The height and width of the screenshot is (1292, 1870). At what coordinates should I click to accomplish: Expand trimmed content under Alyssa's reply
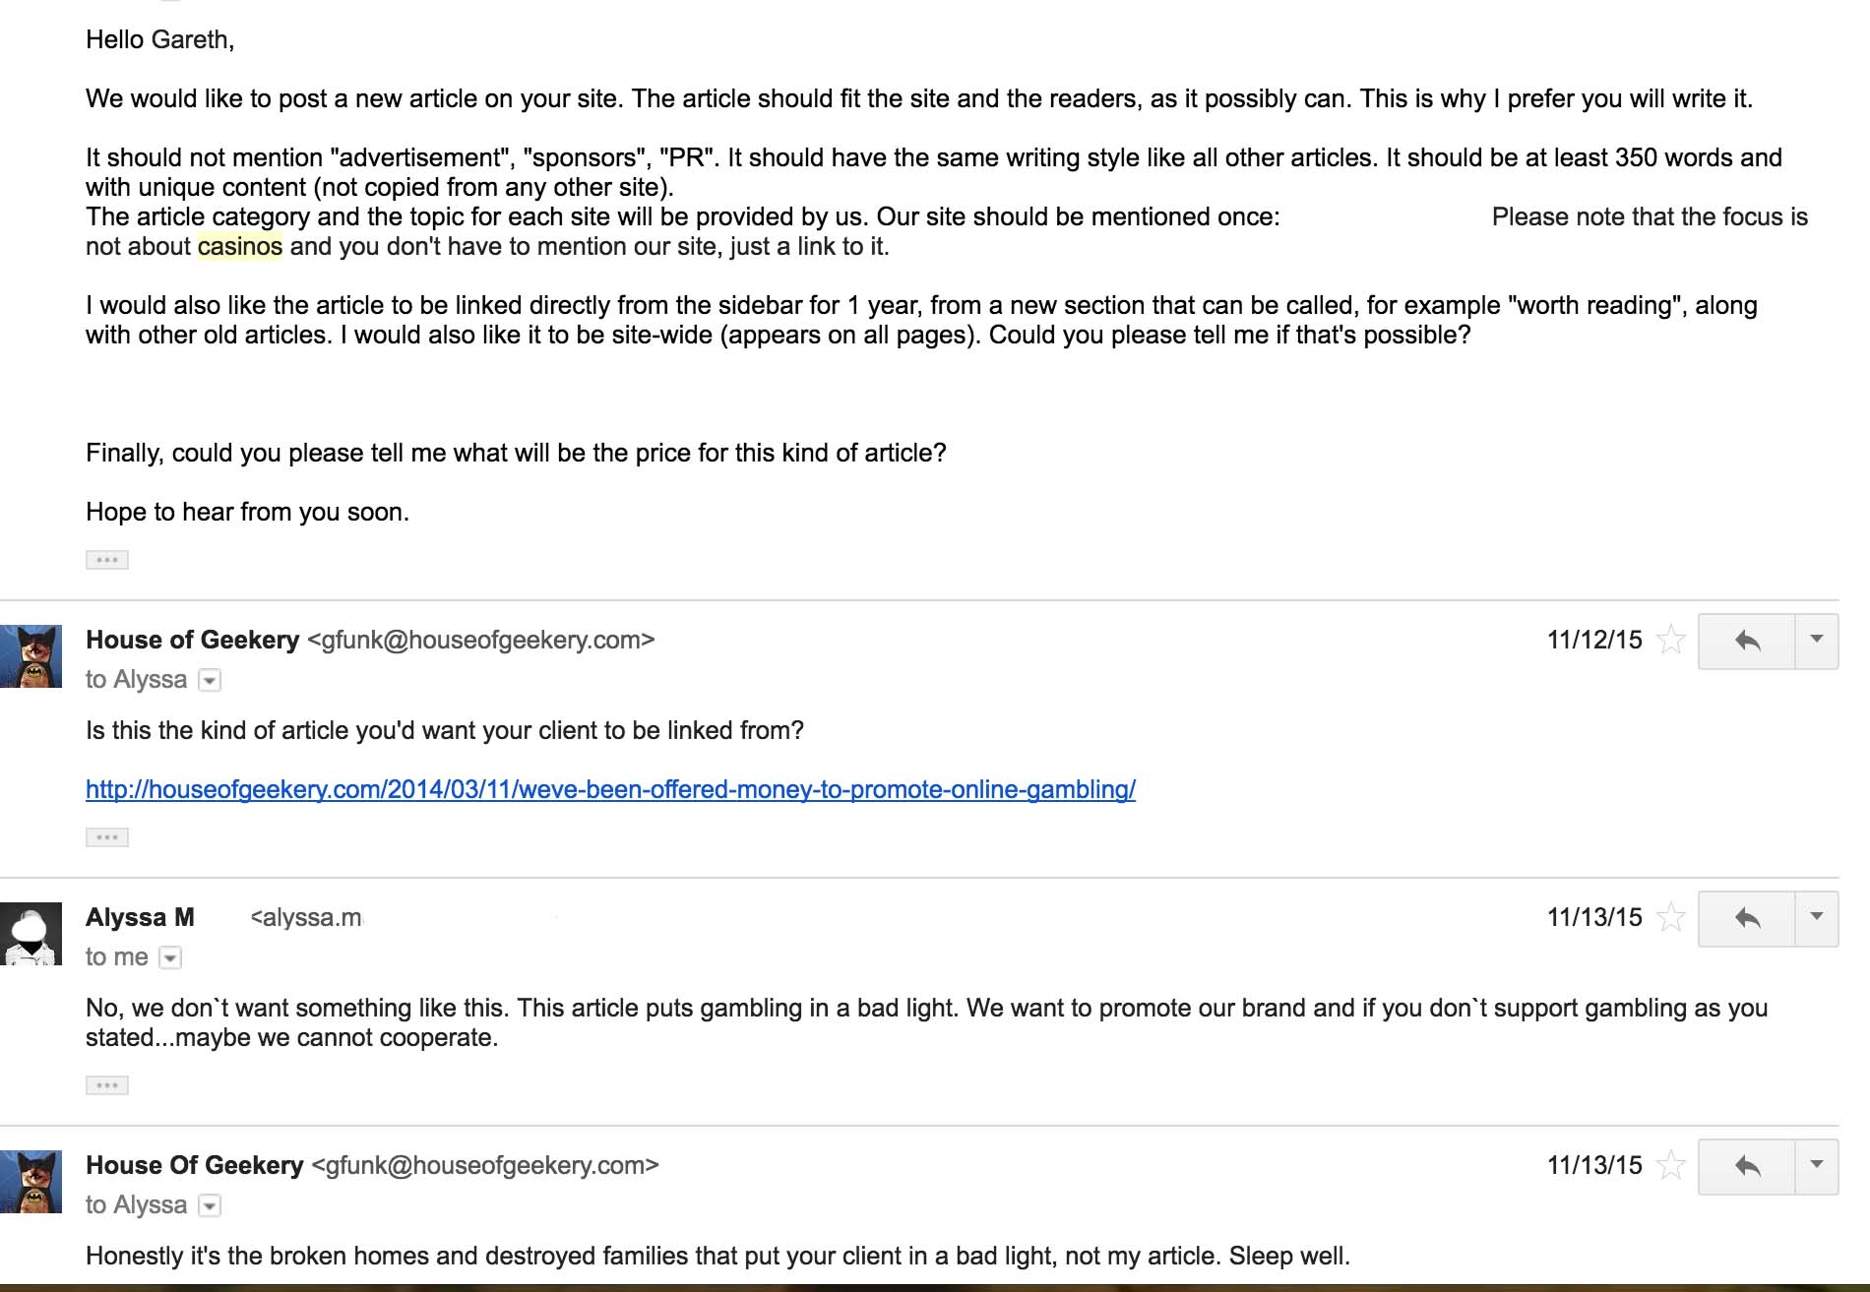click(x=107, y=1085)
